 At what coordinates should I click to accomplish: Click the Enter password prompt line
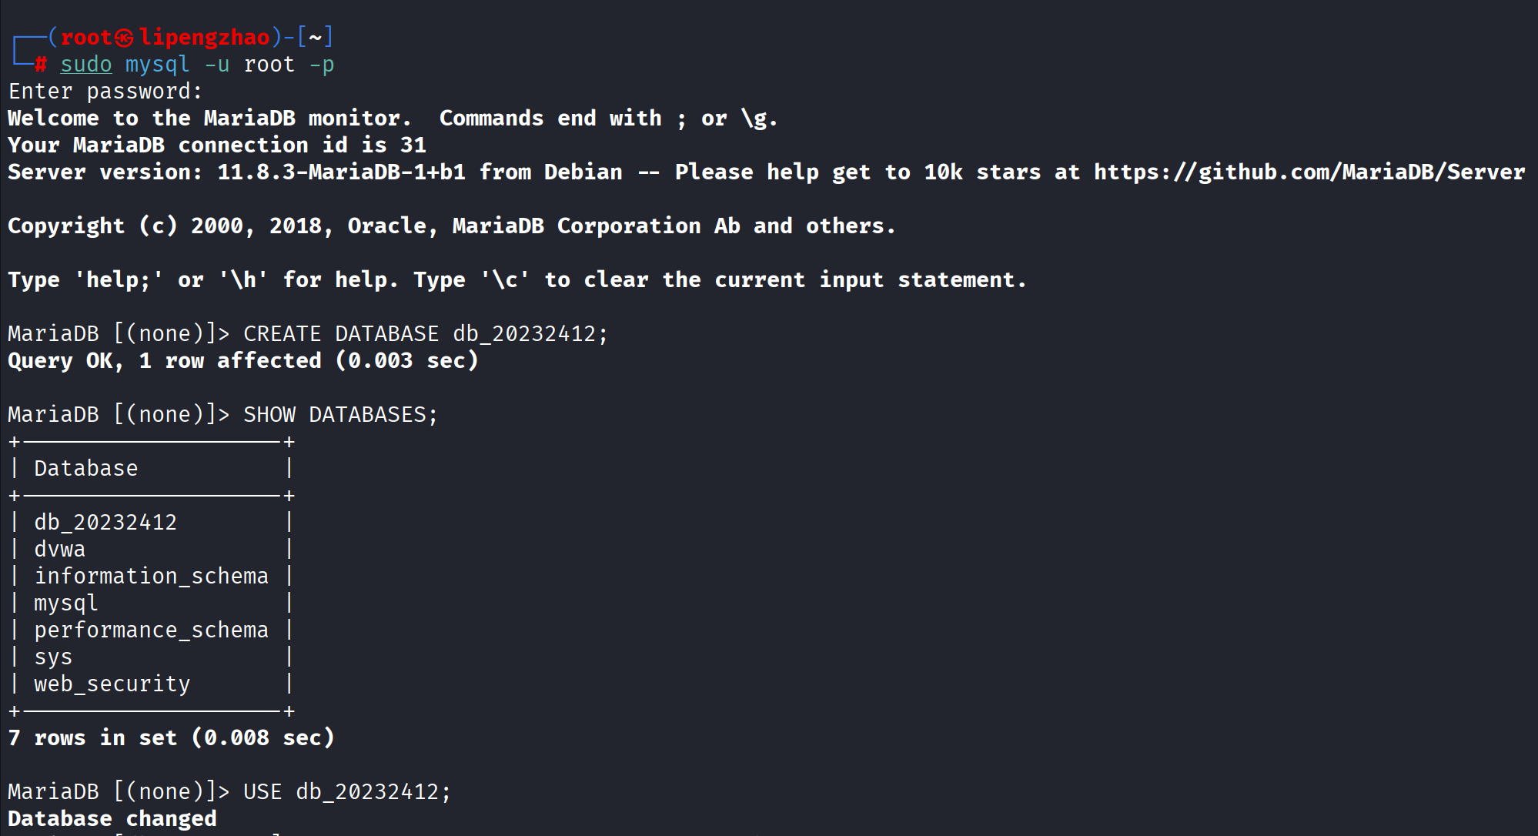click(105, 92)
